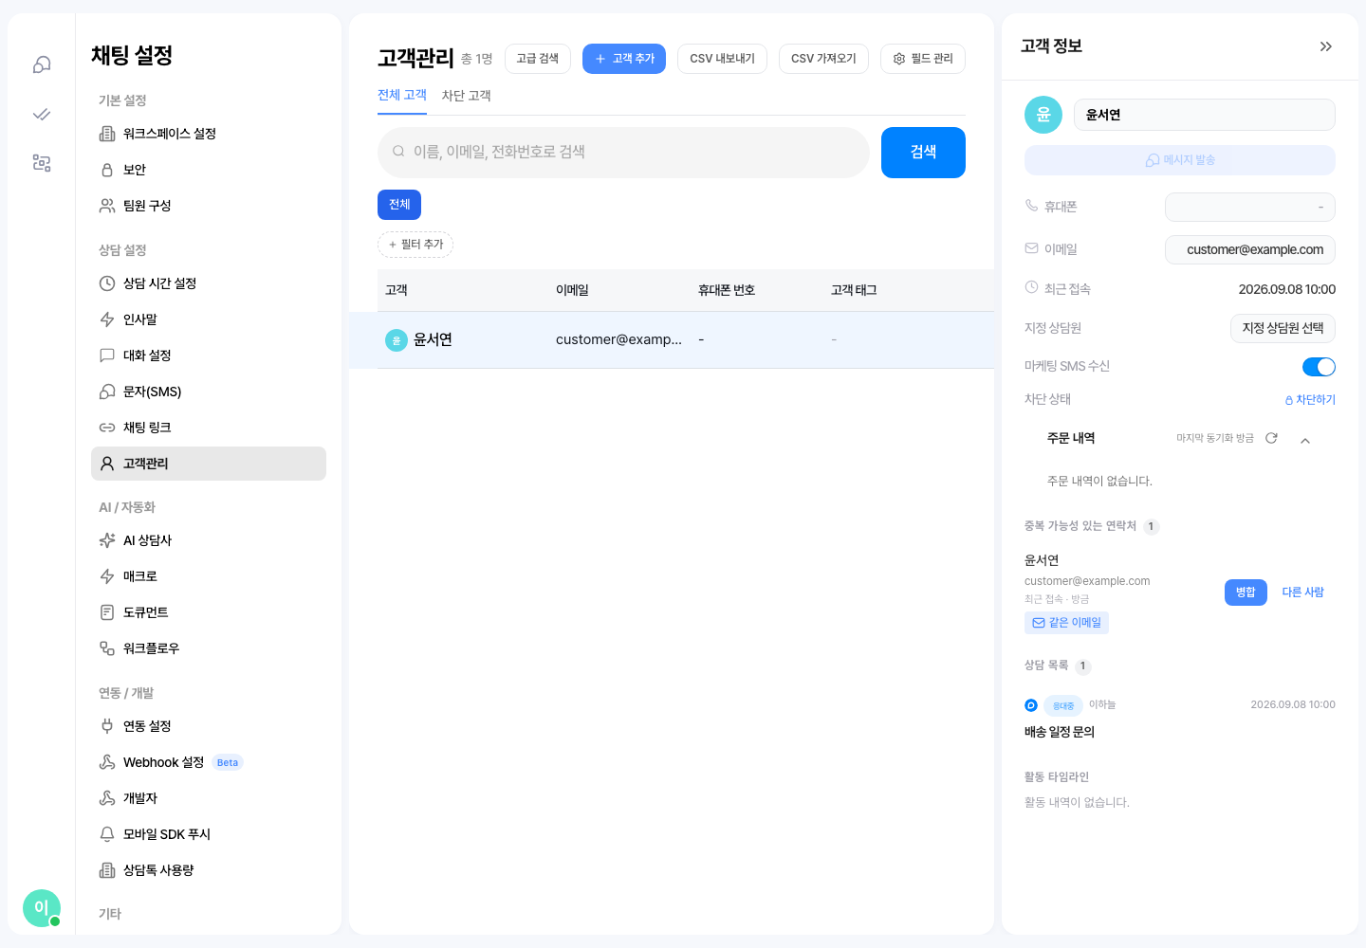
Task: Open AI 상담사 settings
Action: point(209,540)
